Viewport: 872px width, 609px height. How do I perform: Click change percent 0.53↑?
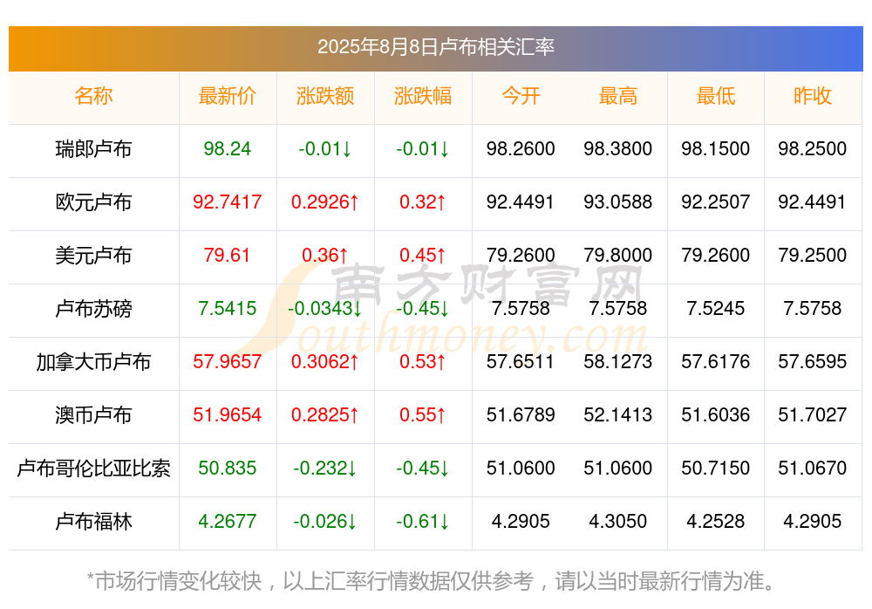423,361
